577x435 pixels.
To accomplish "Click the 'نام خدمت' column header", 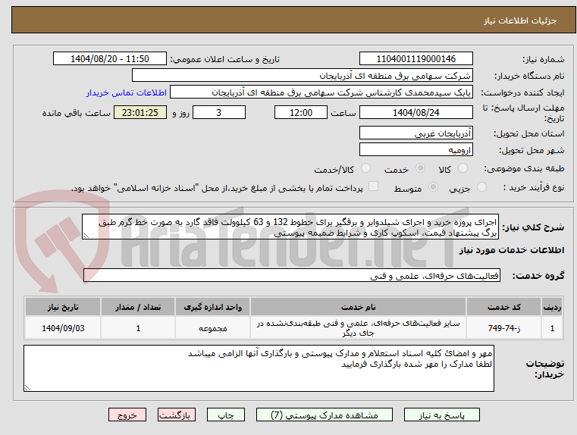I will [x=358, y=307].
